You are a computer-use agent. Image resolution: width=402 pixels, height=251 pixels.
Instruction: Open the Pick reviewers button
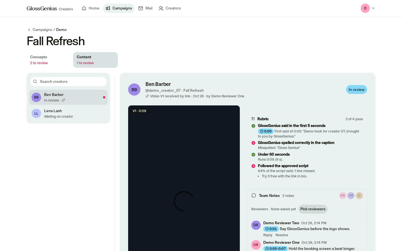313,209
